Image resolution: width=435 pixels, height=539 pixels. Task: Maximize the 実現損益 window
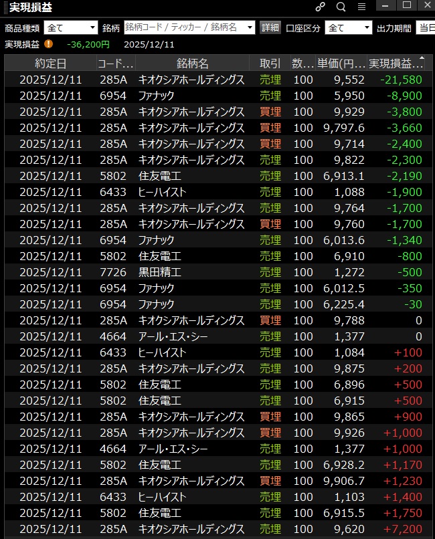tap(406, 5)
